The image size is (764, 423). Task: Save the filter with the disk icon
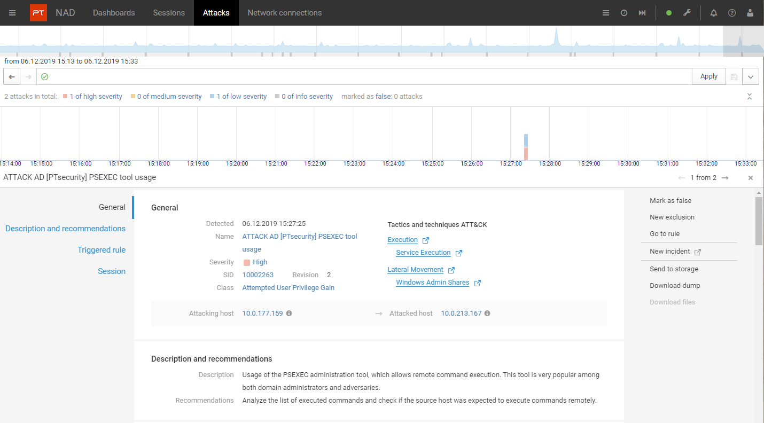[734, 76]
